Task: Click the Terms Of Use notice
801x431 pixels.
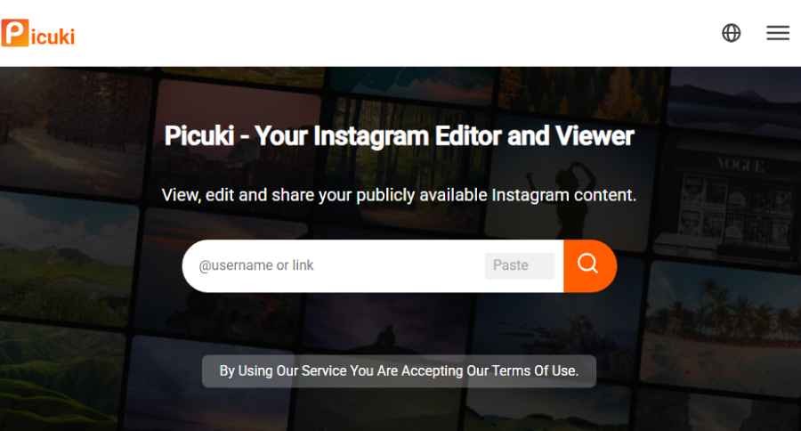Action: click(x=399, y=371)
